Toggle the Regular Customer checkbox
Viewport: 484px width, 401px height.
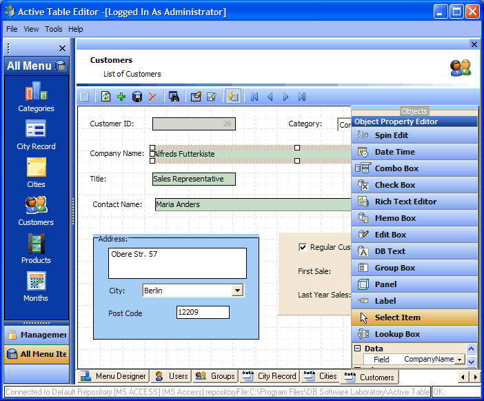tap(303, 247)
